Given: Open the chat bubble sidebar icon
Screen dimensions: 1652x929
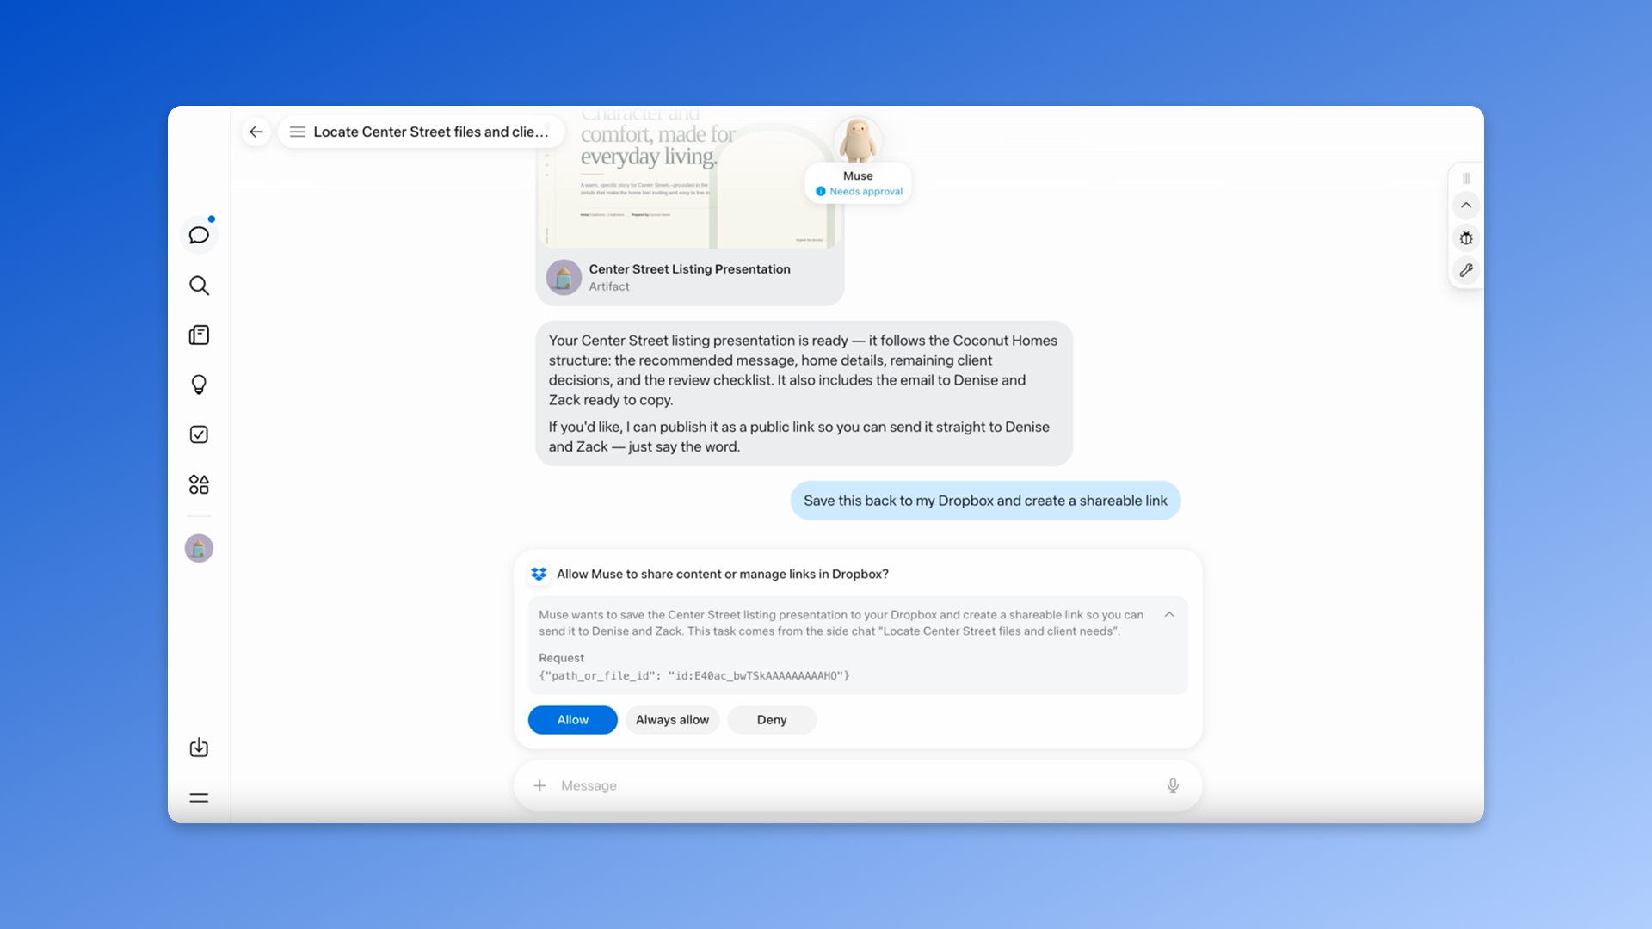Looking at the screenshot, I should pyautogui.click(x=199, y=235).
